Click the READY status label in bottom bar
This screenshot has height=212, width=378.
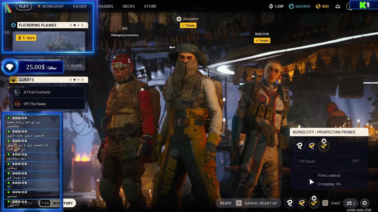click(x=226, y=203)
